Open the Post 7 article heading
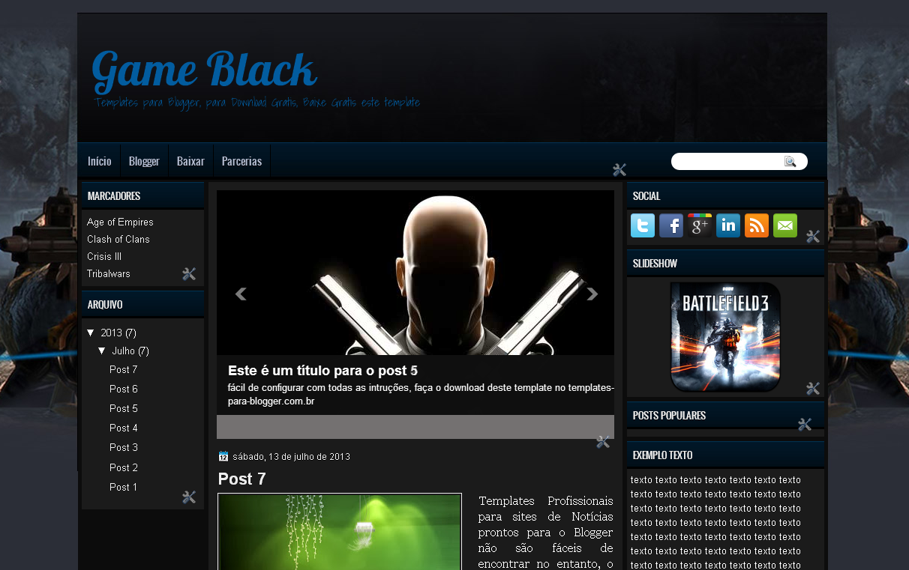Screen dimensions: 909x570 click(242, 479)
